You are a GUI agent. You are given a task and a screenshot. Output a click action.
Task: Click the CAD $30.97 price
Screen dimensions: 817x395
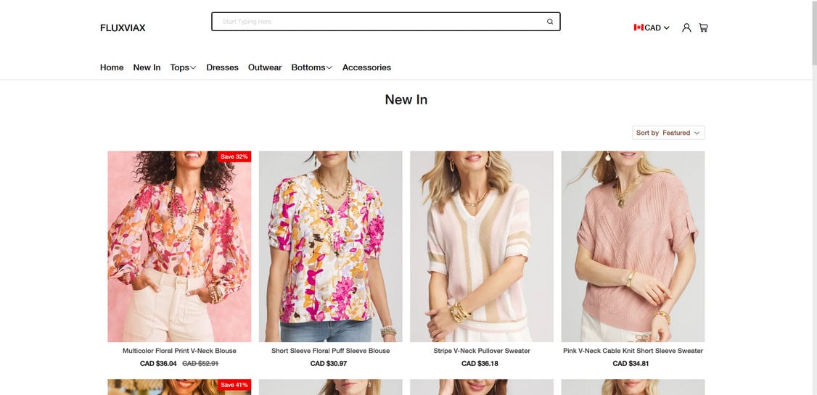tap(328, 364)
